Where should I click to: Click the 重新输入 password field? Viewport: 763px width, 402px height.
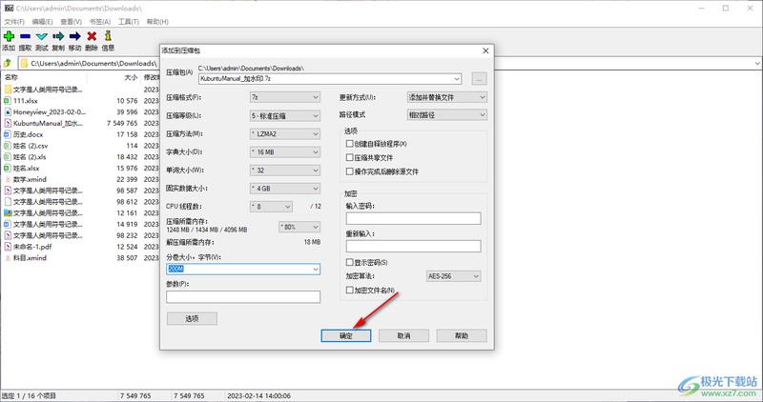[x=414, y=246]
